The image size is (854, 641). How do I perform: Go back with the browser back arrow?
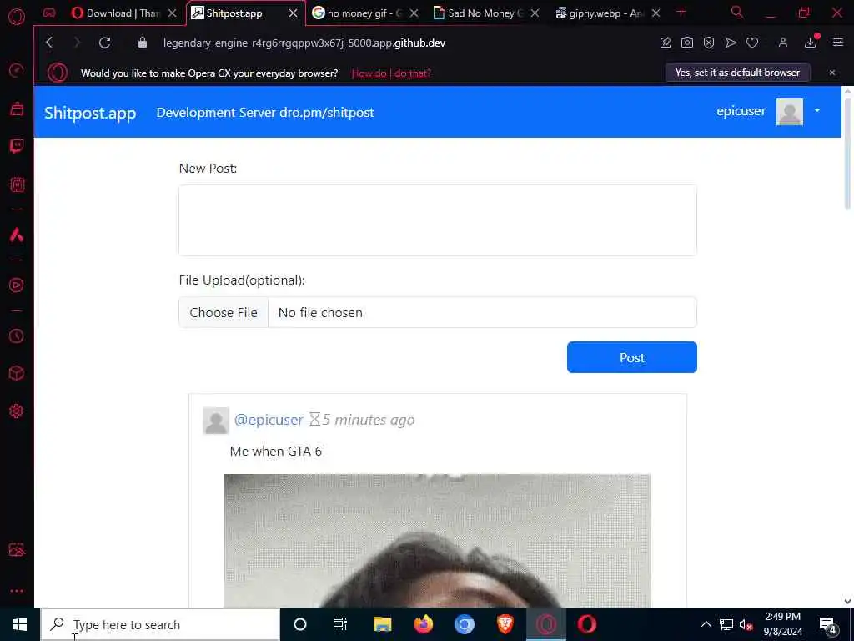pos(49,43)
